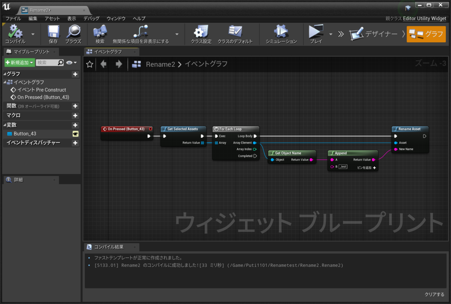Add a new variable with plus button
Screen dimensions: 451x304
click(x=75, y=125)
